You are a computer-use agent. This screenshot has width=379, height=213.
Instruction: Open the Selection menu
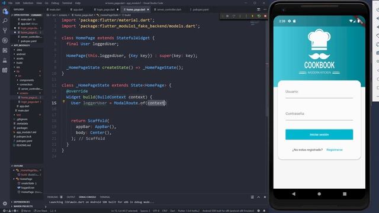coord(28,3)
